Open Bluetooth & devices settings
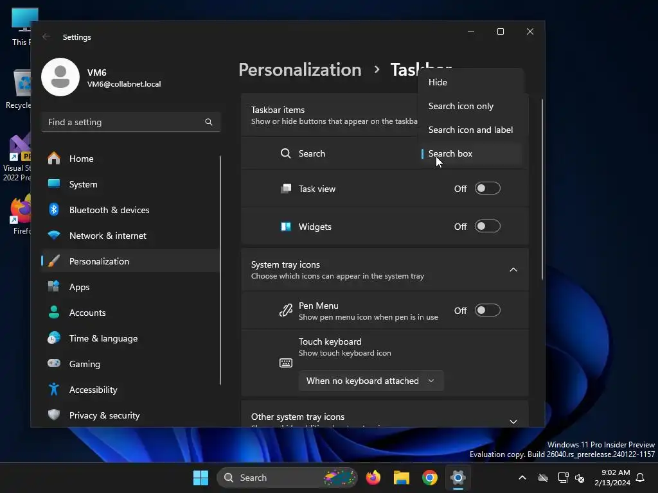 click(130, 210)
